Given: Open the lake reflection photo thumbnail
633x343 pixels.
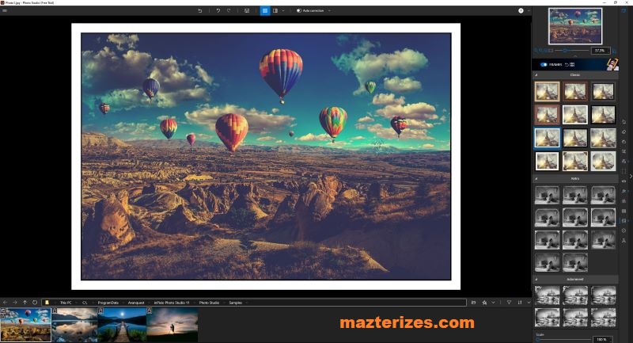Looking at the screenshot, I should (74, 325).
